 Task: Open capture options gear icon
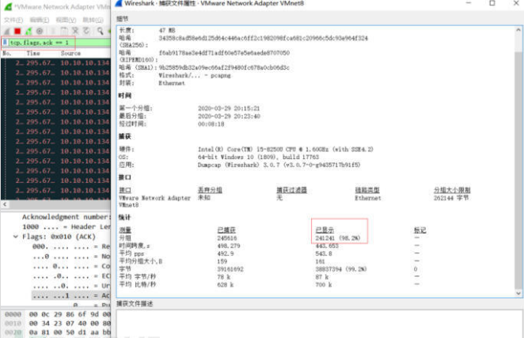point(39,30)
